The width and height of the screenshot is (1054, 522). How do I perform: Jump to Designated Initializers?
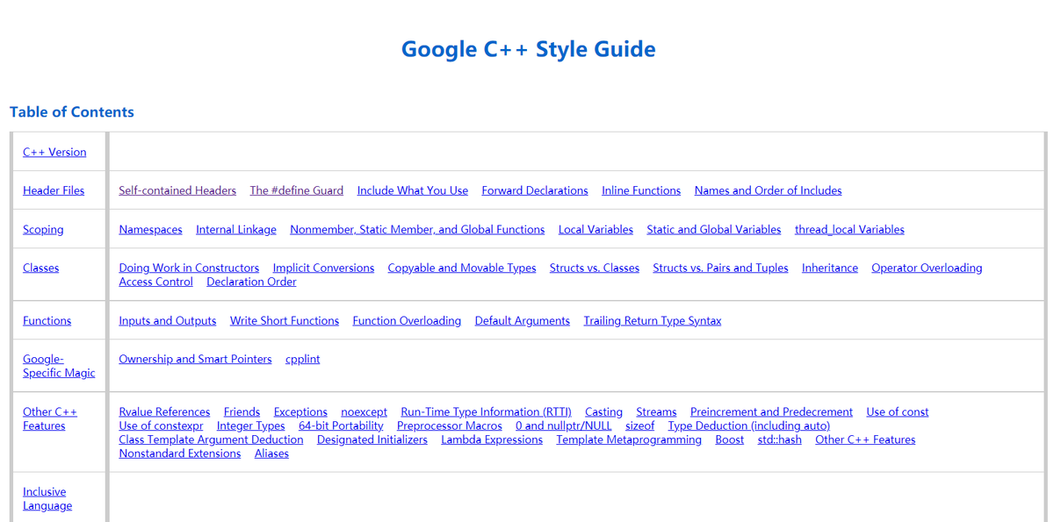coord(372,440)
